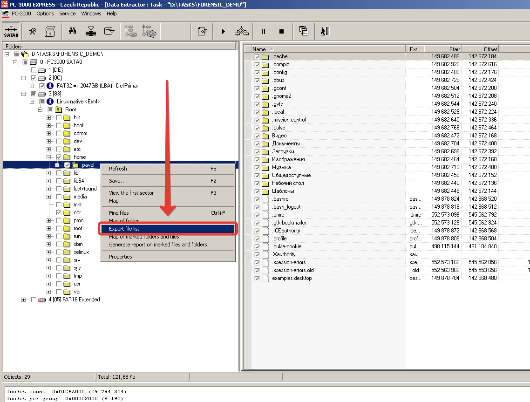Sort file list by Name column header

(259, 49)
